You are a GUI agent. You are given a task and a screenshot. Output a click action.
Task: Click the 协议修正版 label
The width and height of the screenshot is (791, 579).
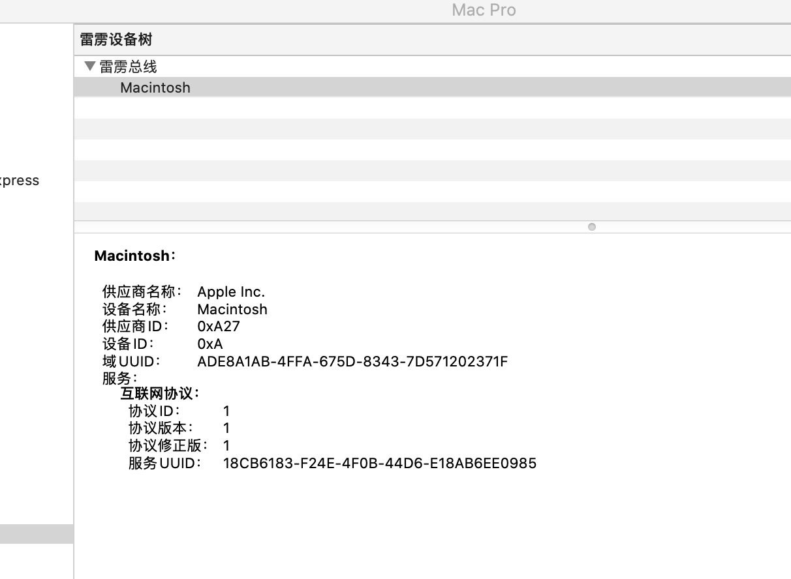[x=168, y=446]
